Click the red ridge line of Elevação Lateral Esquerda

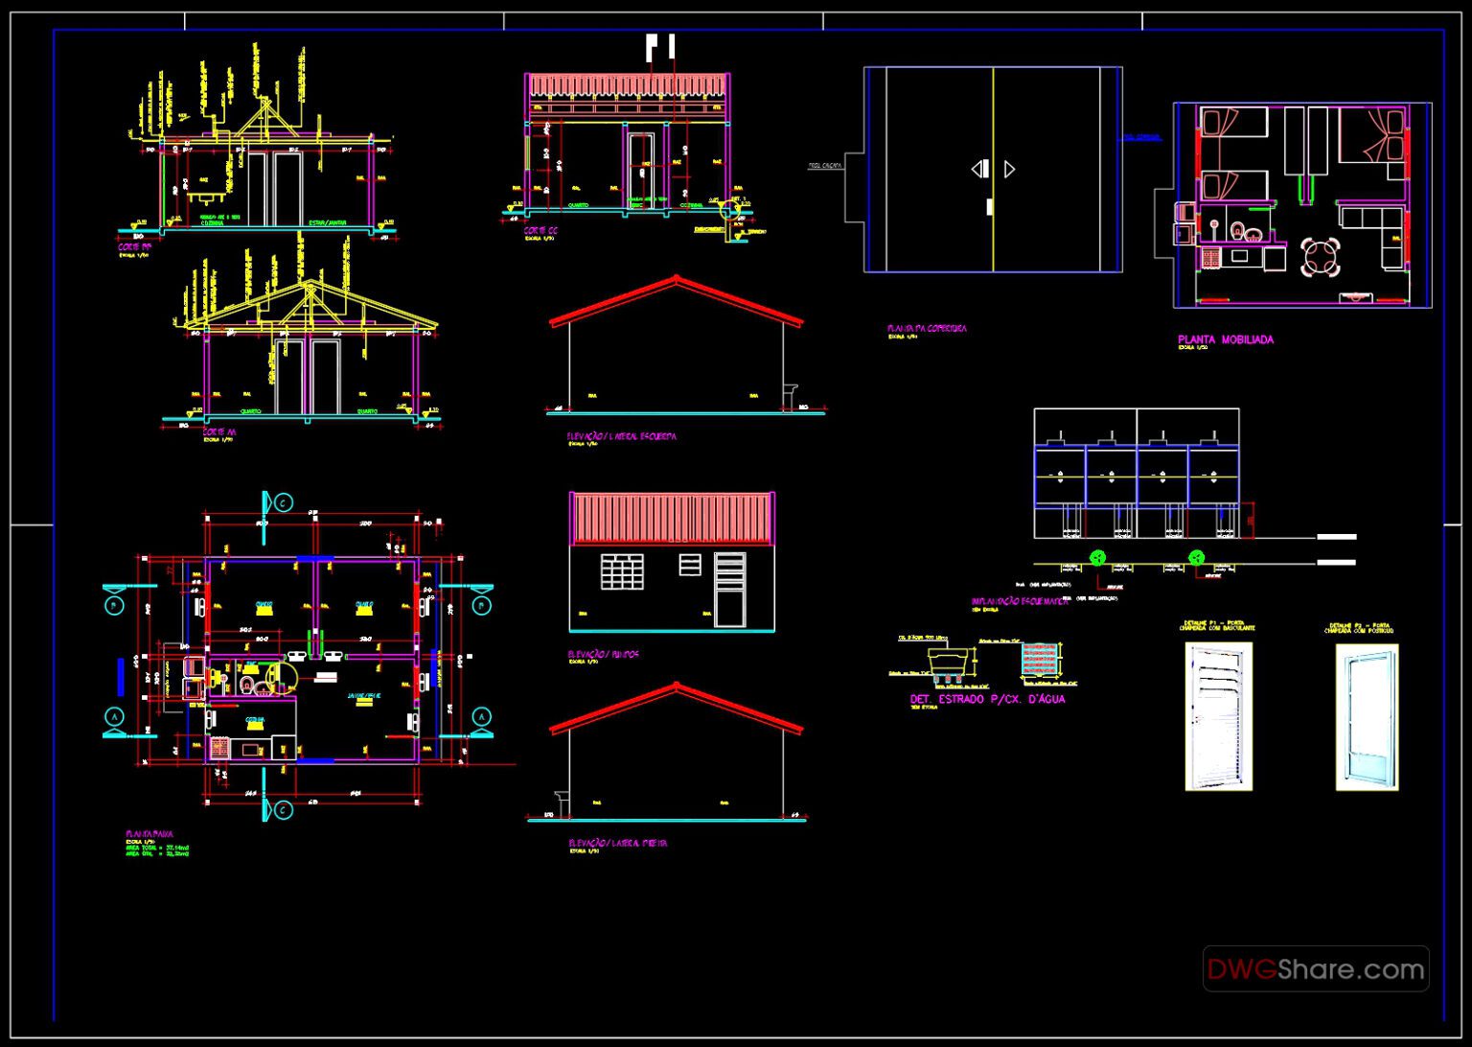click(x=676, y=281)
